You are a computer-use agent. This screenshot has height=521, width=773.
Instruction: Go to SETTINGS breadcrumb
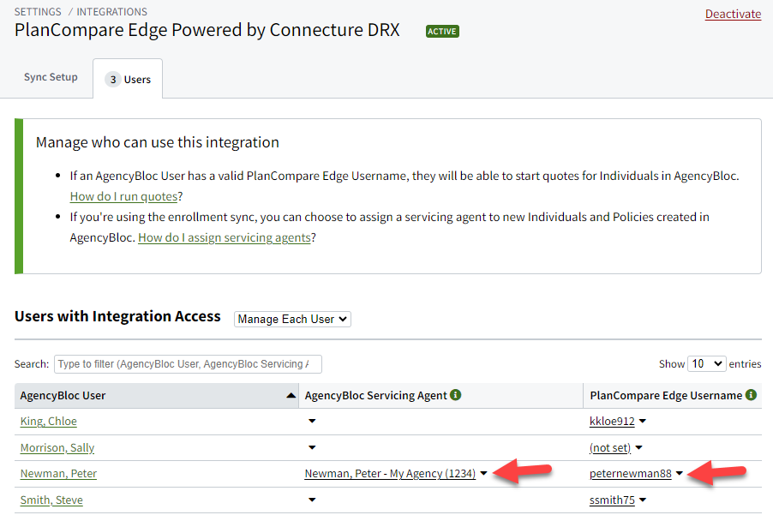(38, 12)
